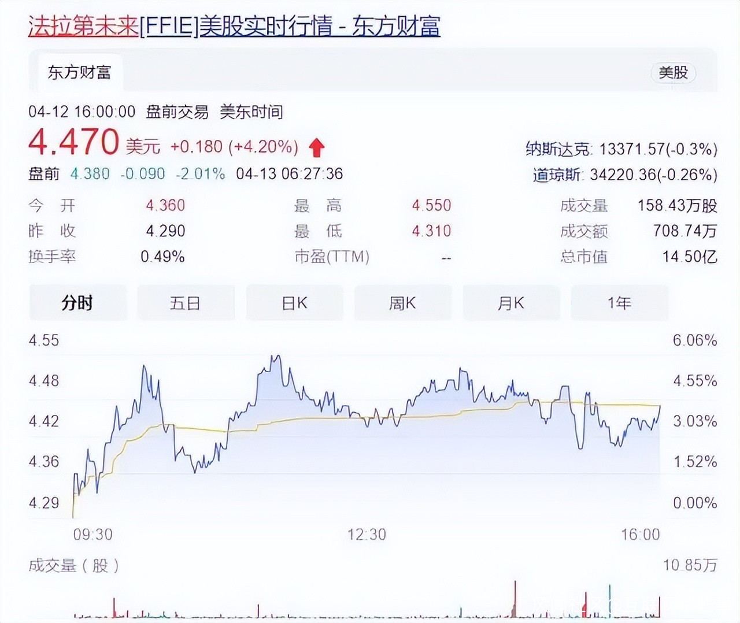Show the 1年 chart view
Image resolution: width=740 pixels, height=623 pixels.
point(619,303)
